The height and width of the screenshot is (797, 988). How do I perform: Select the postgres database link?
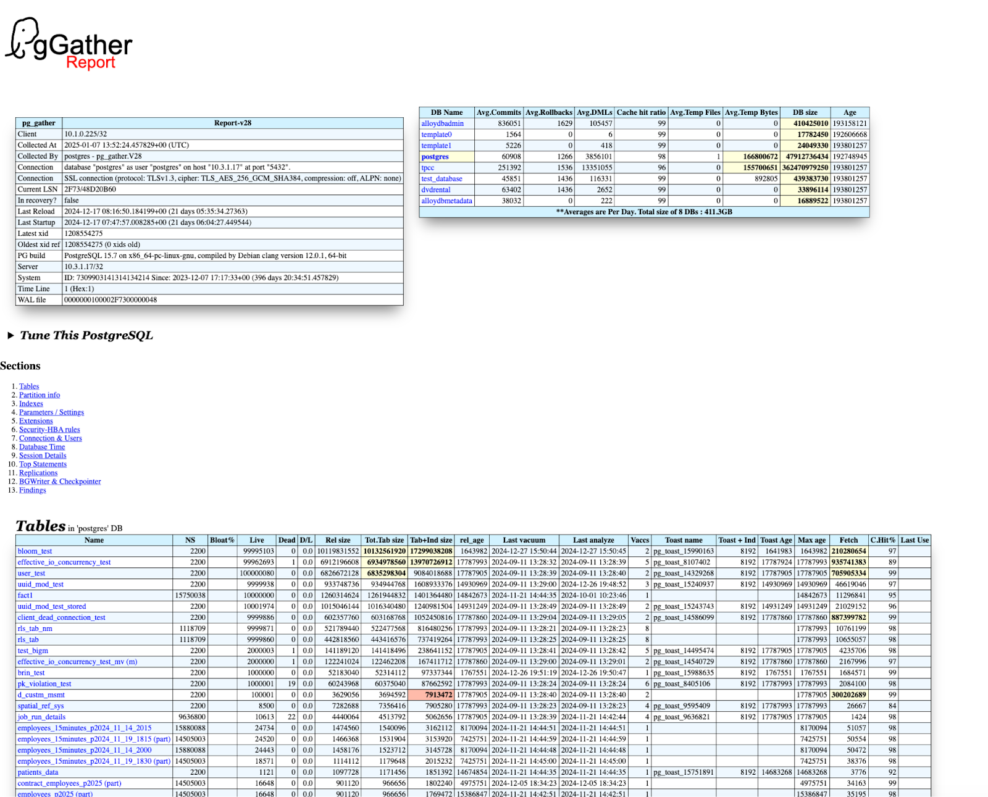click(x=435, y=156)
